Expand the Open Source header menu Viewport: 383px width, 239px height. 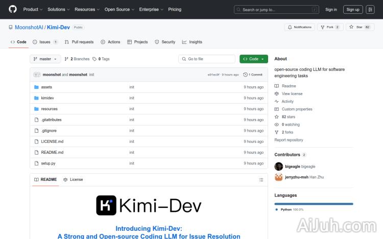coord(118,9)
